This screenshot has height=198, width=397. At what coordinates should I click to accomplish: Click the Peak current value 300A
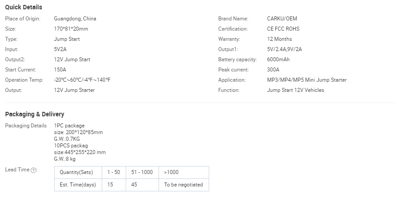(x=273, y=70)
